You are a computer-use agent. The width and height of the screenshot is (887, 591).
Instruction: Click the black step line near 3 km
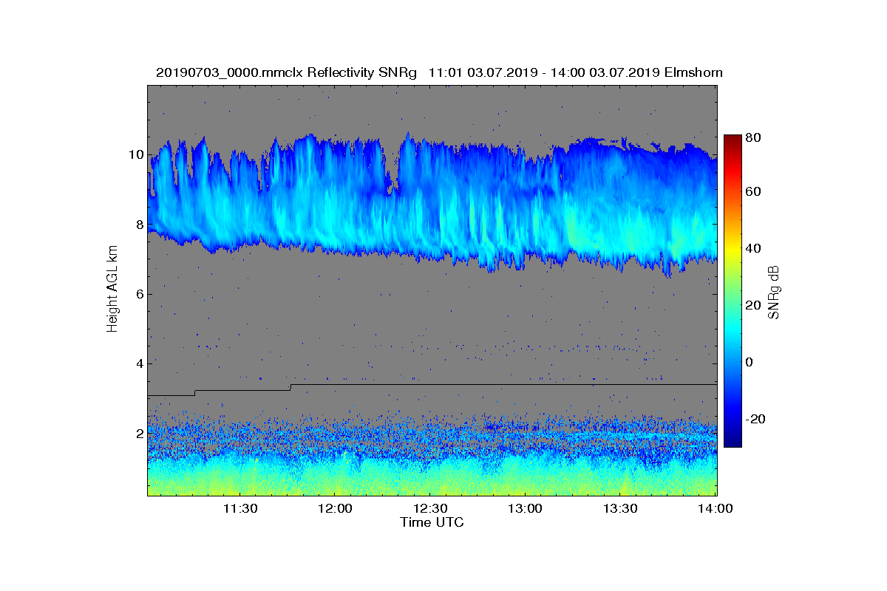click(432, 385)
